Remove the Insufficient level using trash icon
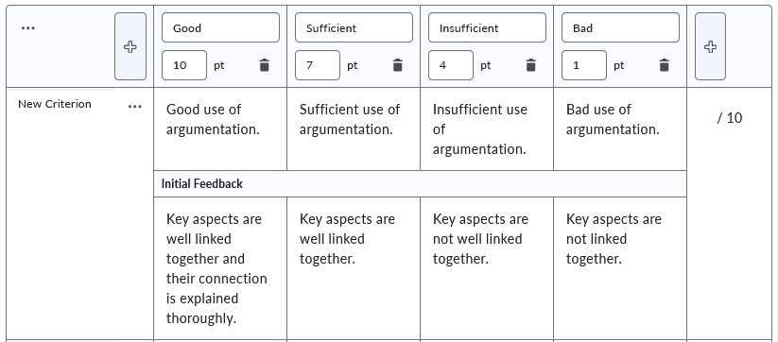The height and width of the screenshot is (342, 778). click(531, 65)
